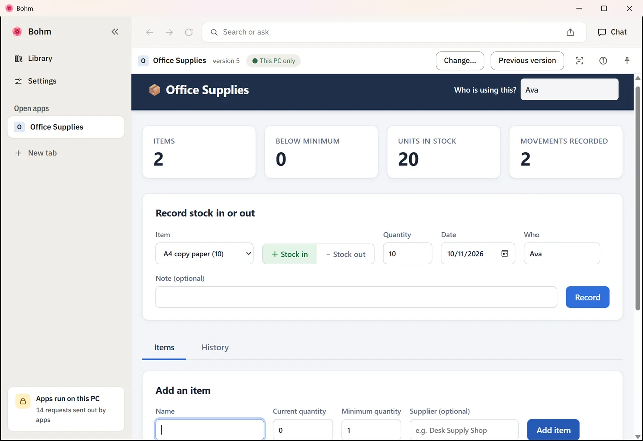
Task: Select the Stock out option
Action: pyautogui.click(x=345, y=254)
